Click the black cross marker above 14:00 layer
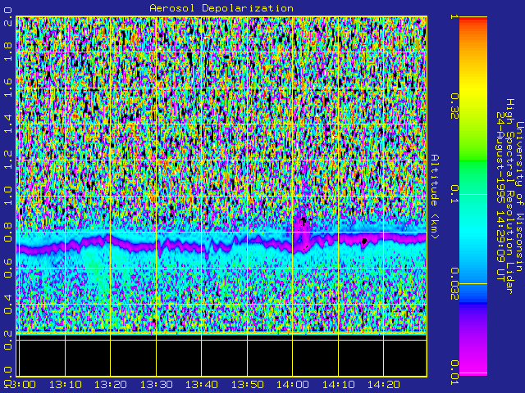This screenshot has height=393, width=525. 304,220
